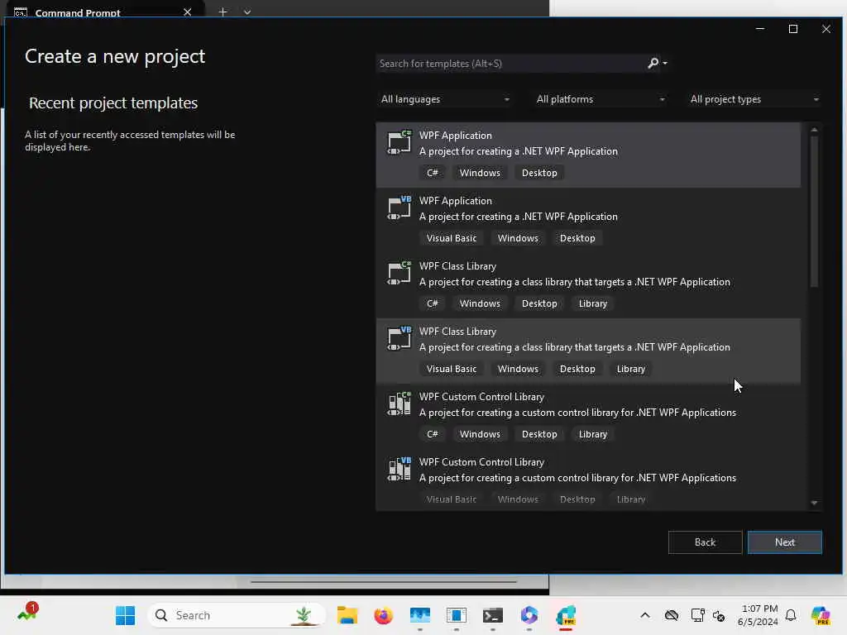Open the stocks widget on the taskbar

[27, 613]
